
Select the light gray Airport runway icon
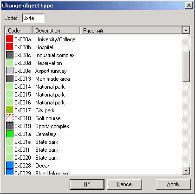point(10,71)
